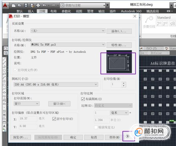The width and height of the screenshot is (176, 146).
Task: Toggle the Plot to file checkbox
Action: 15,70
